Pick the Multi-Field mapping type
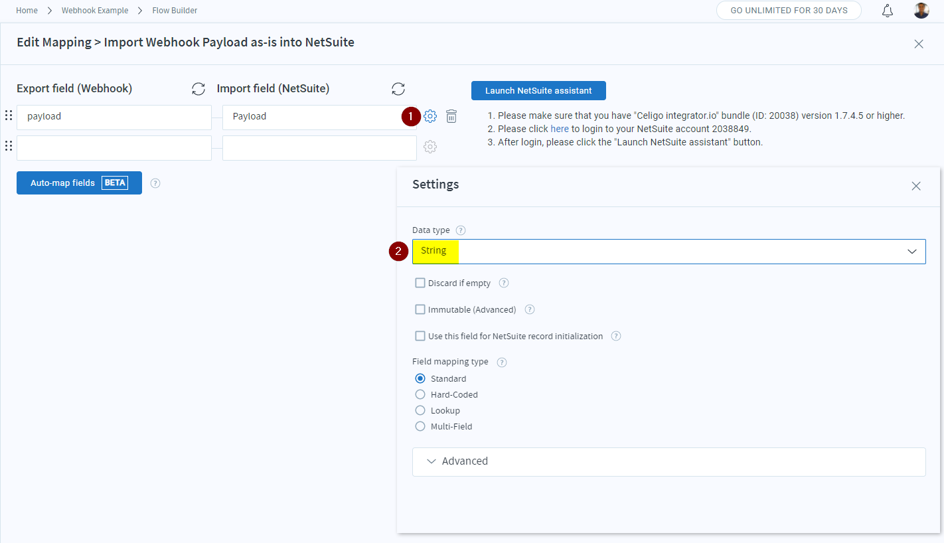944x543 pixels. point(420,426)
